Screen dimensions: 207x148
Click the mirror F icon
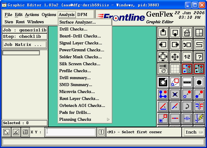[x=199, y=106]
